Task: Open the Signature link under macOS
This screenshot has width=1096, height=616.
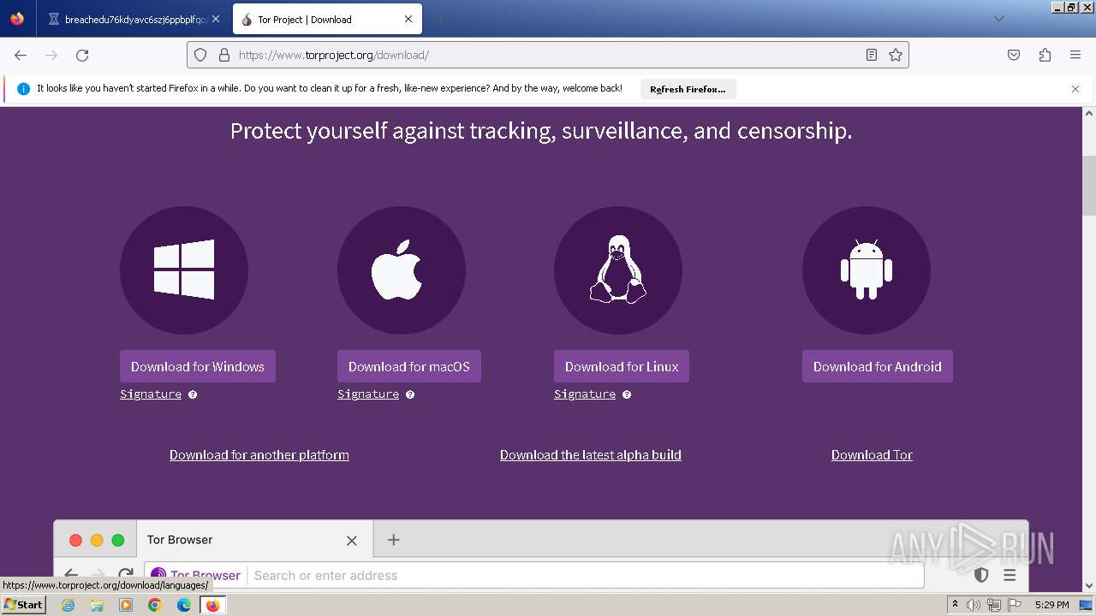Action: click(368, 394)
